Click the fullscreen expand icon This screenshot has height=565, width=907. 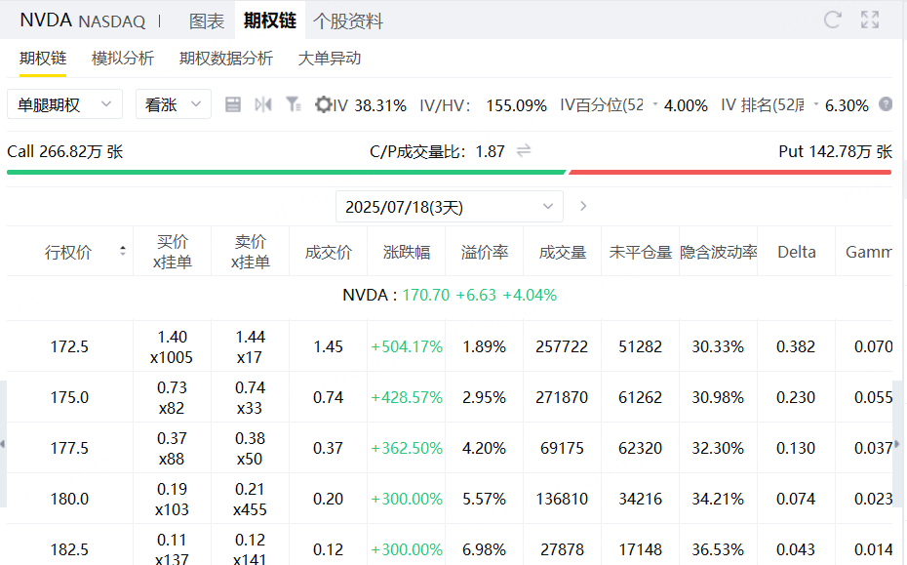(869, 20)
